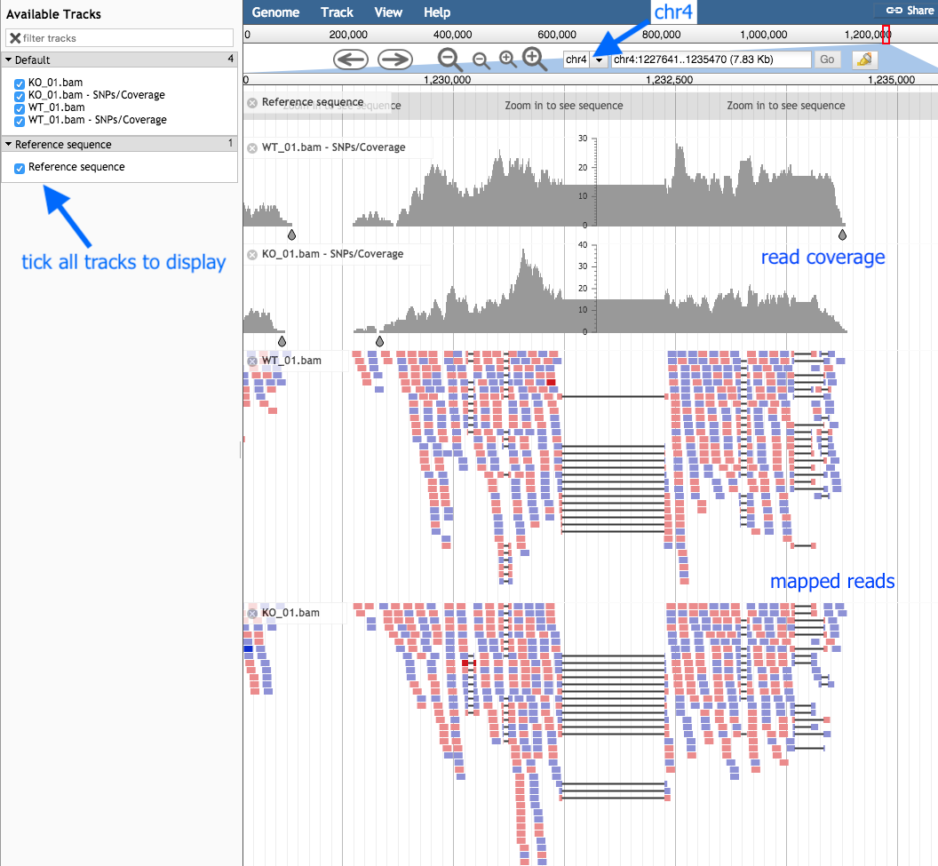This screenshot has width=938, height=866.
Task: Click the red overview position marker
Action: click(886, 34)
